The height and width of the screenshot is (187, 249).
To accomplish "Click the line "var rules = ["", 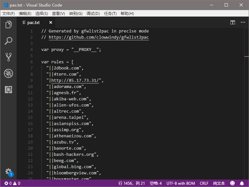I will [57, 62].
